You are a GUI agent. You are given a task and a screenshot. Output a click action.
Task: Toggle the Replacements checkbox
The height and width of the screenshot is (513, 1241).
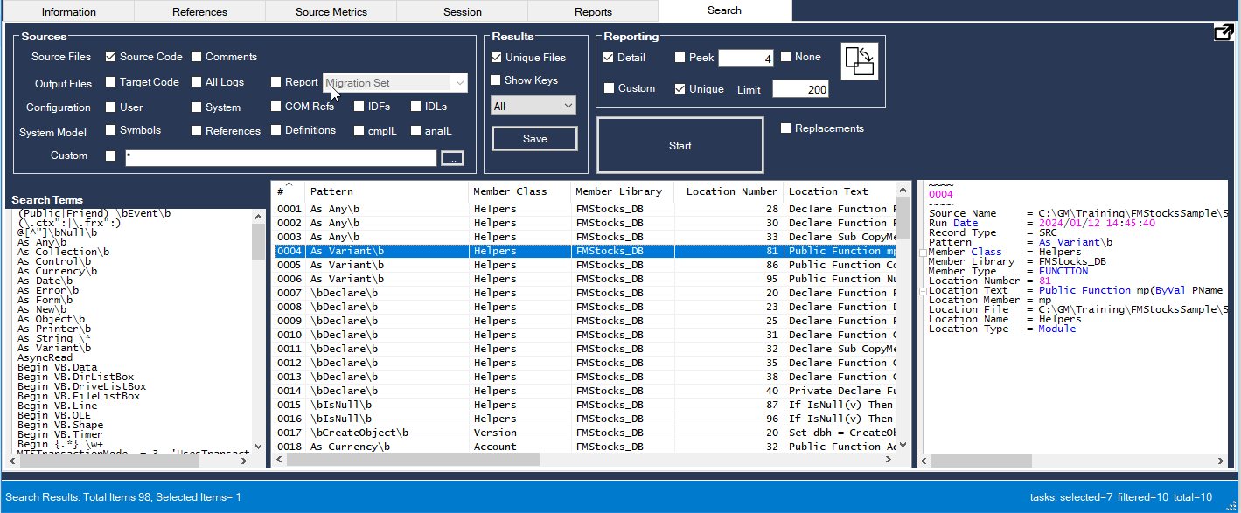(x=785, y=128)
